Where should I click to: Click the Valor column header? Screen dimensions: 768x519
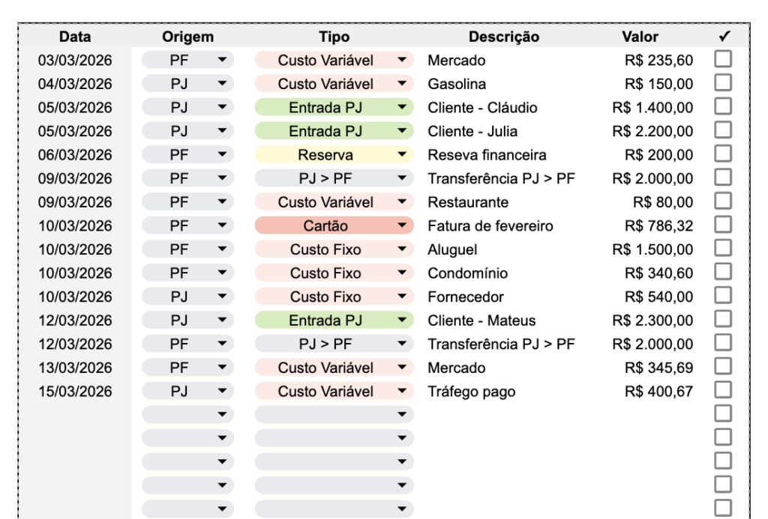tap(640, 37)
